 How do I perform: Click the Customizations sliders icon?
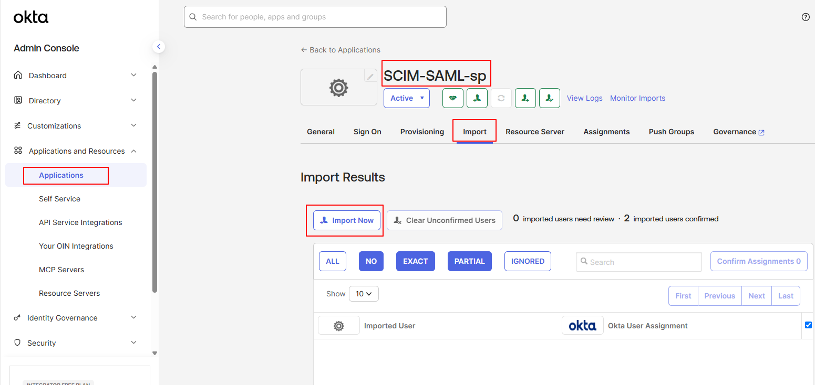(x=17, y=126)
